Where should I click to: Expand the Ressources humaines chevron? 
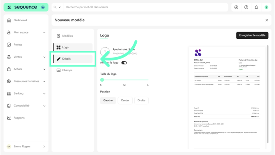click(44, 81)
